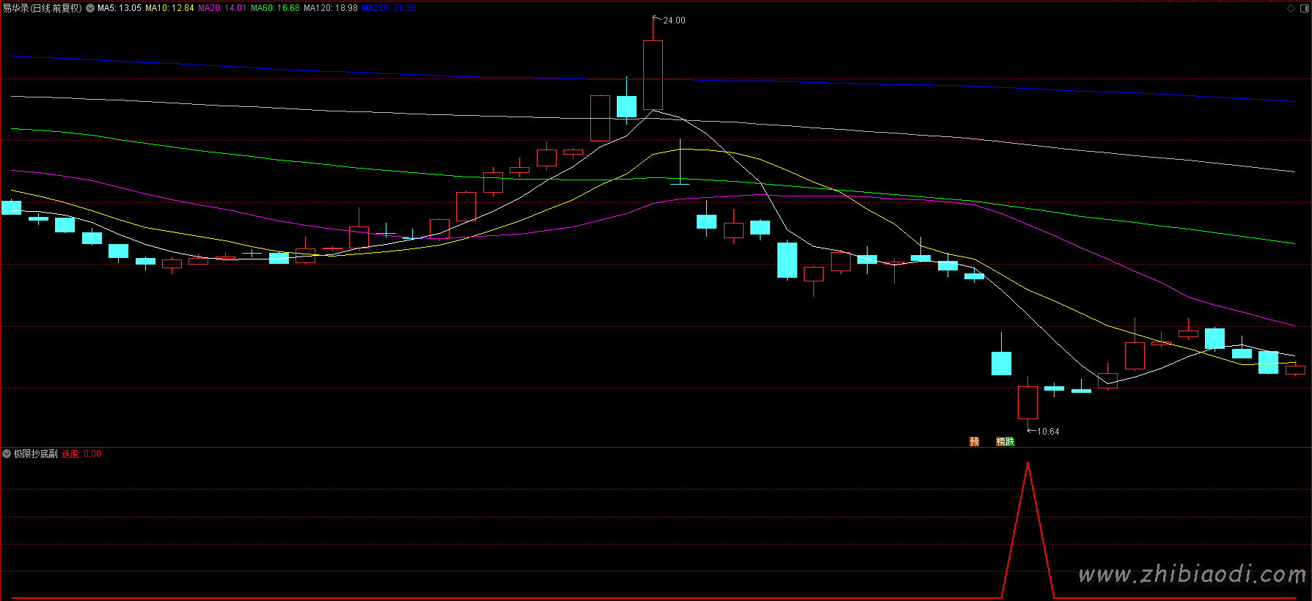The width and height of the screenshot is (1312, 601).
Task: Select the magenta MA20 legend label
Action: pyautogui.click(x=221, y=8)
